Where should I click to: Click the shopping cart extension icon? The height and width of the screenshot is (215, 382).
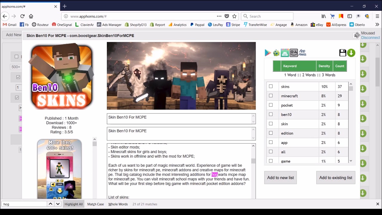pyautogui.click(x=332, y=16)
